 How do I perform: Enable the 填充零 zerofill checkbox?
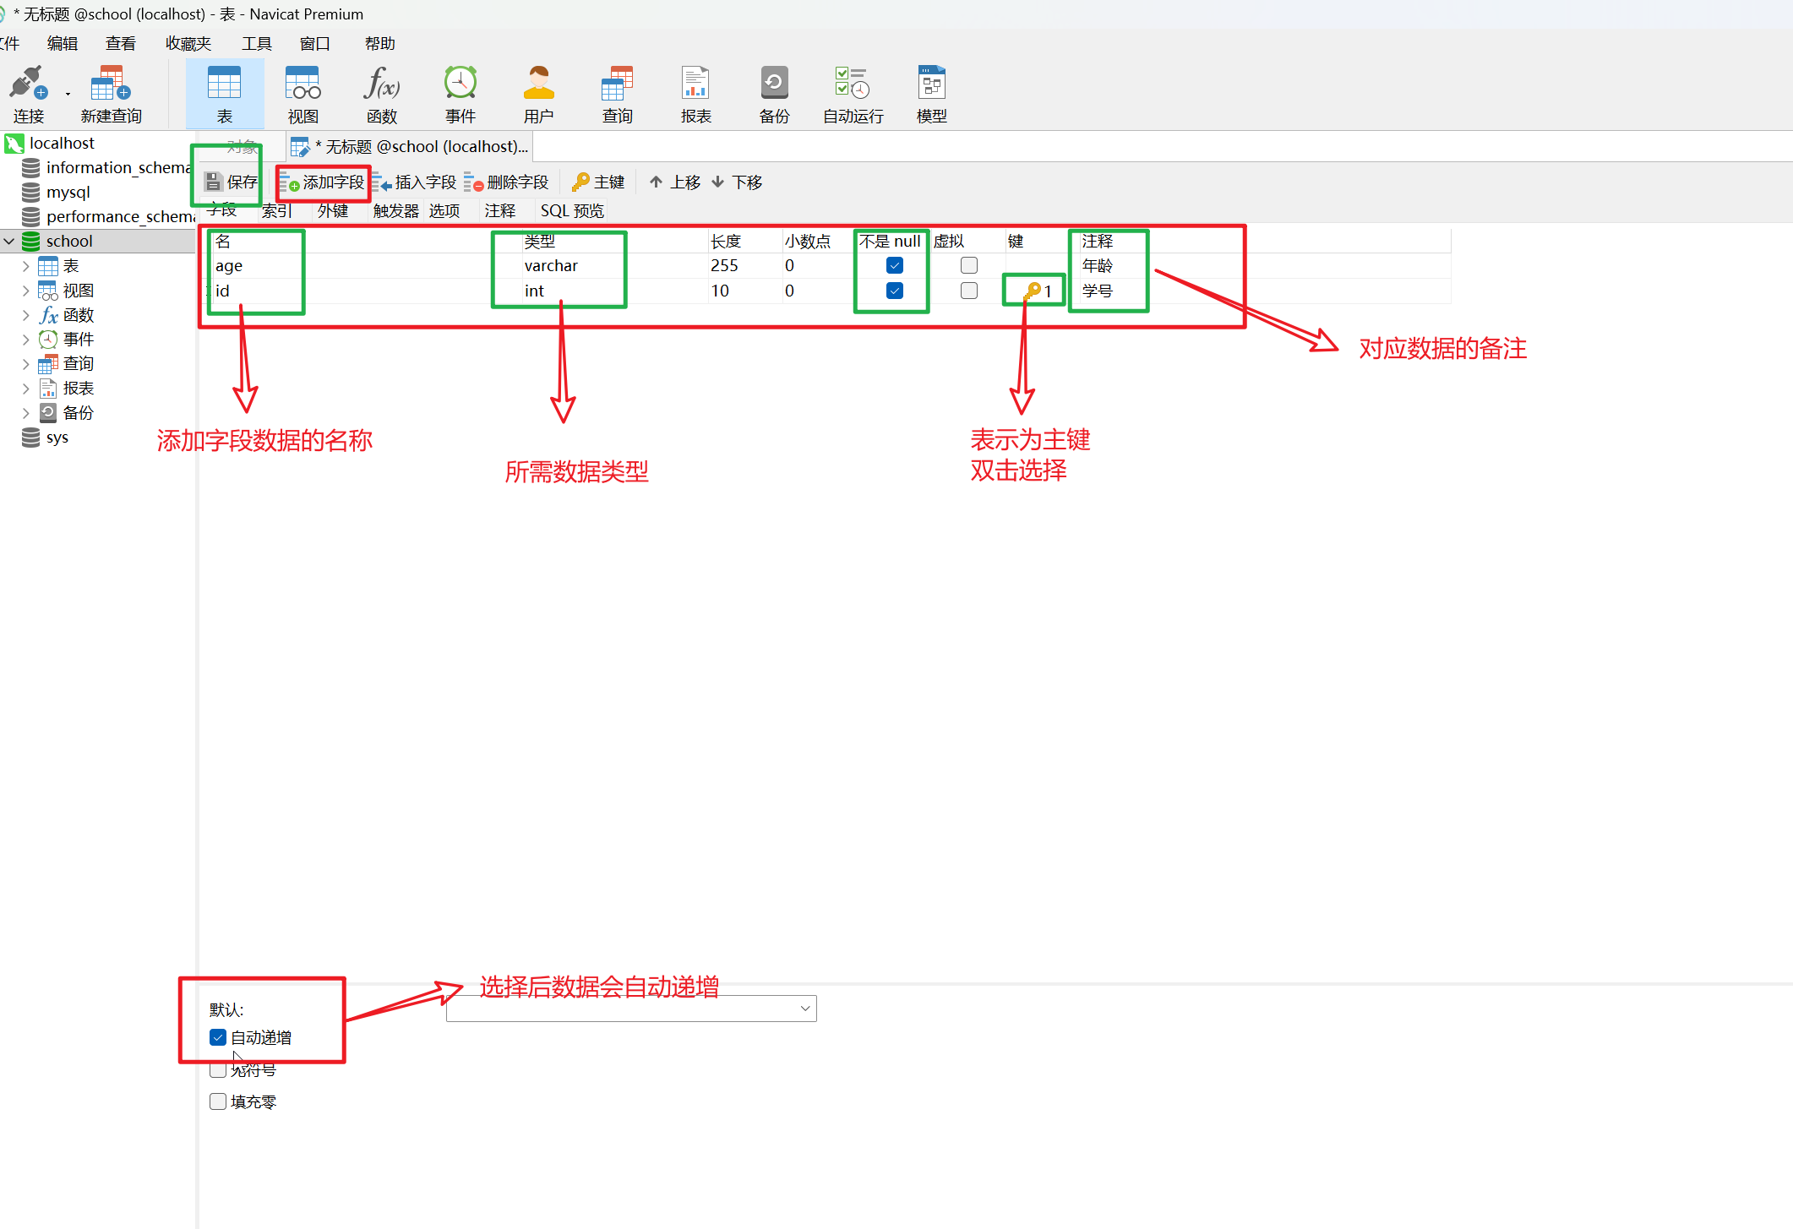click(x=218, y=1101)
